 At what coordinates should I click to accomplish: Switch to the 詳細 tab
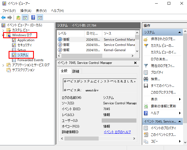point(76,71)
